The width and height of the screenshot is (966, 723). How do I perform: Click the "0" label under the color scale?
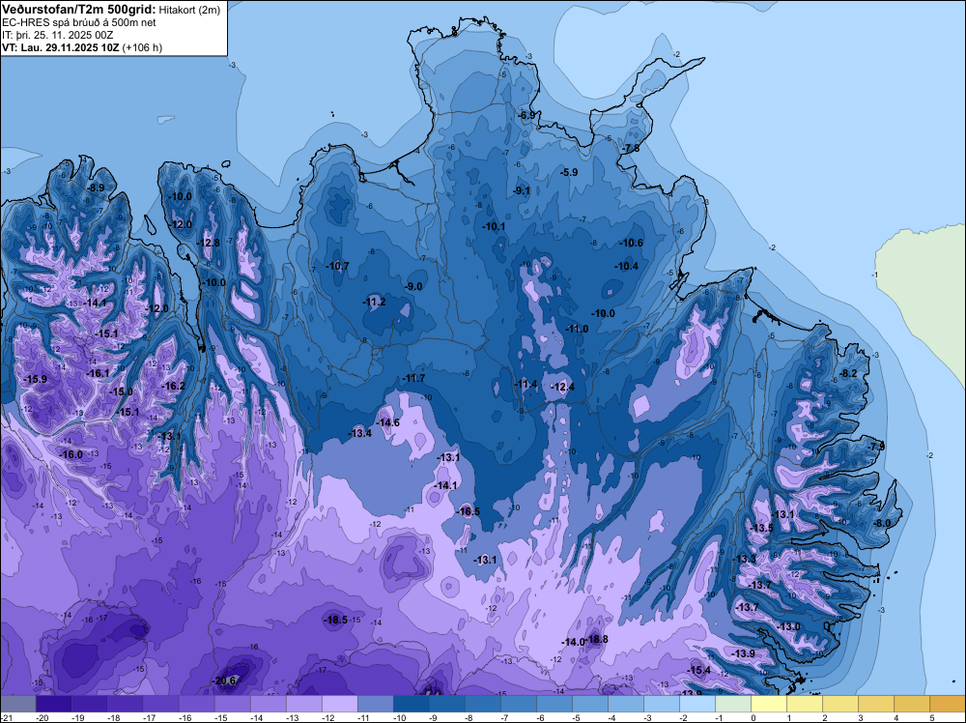(x=753, y=717)
